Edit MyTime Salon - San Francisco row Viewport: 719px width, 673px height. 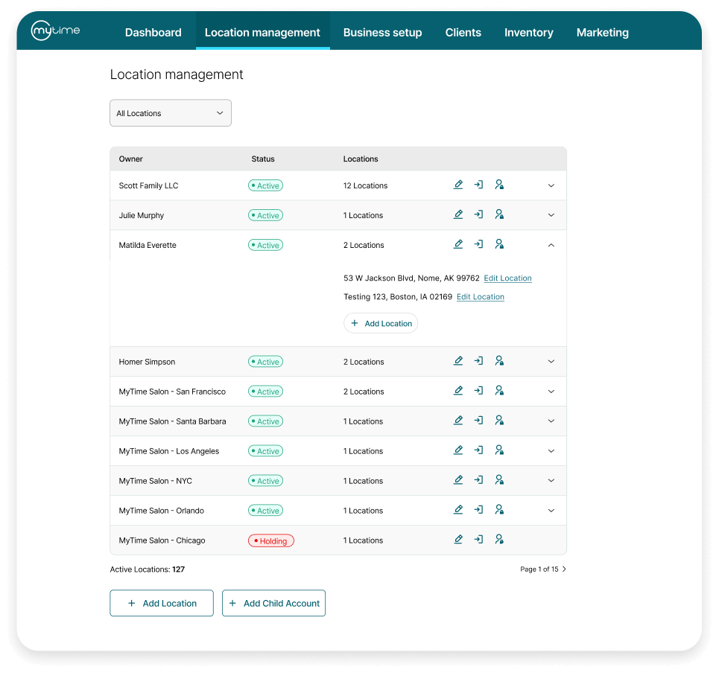click(458, 391)
